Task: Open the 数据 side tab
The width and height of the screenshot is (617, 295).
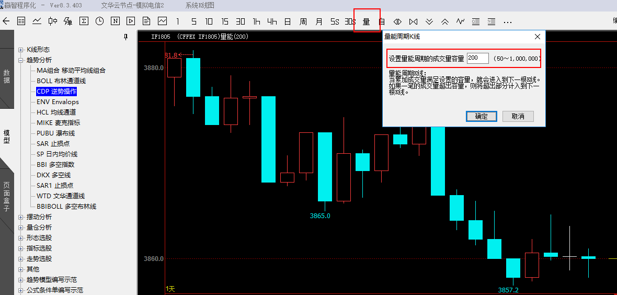Action: tap(7, 77)
